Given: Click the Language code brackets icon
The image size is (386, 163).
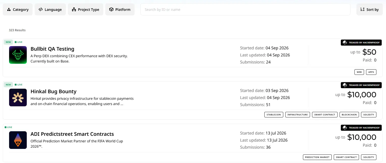Looking at the screenshot, I should pos(41,9).
